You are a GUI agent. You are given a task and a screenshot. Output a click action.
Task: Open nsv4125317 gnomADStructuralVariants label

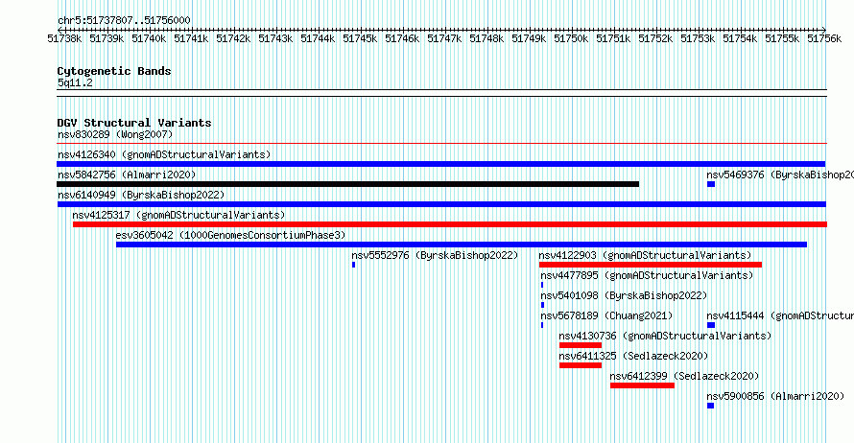[x=178, y=215]
